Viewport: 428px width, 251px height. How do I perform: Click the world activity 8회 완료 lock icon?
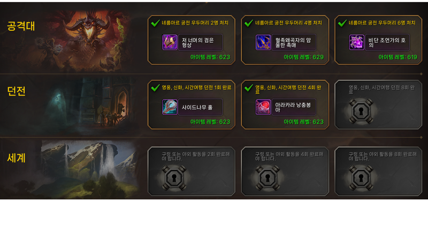(x=361, y=178)
